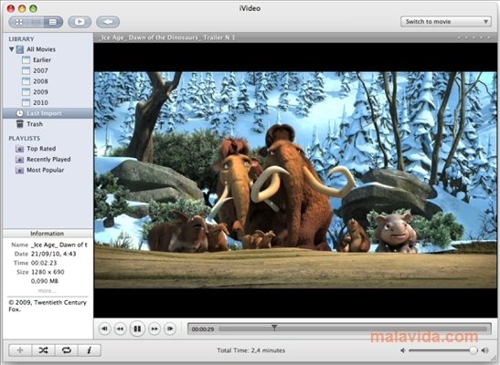
Task: Switch to grid thumbnail view
Action: 19,22
